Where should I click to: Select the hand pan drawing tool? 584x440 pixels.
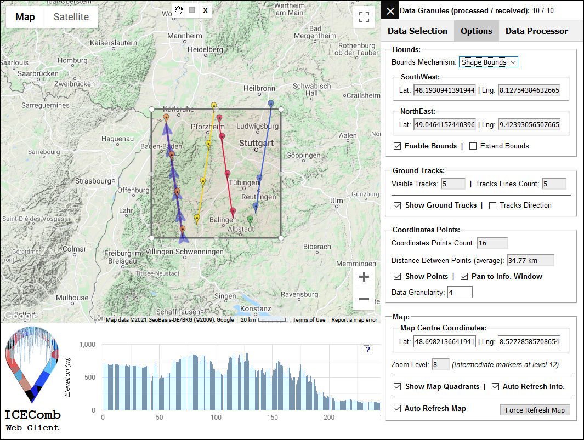179,10
